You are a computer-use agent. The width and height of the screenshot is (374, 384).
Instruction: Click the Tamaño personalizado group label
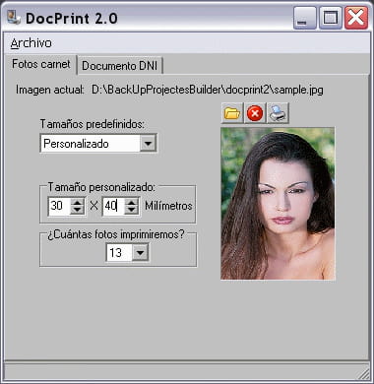tap(101, 187)
